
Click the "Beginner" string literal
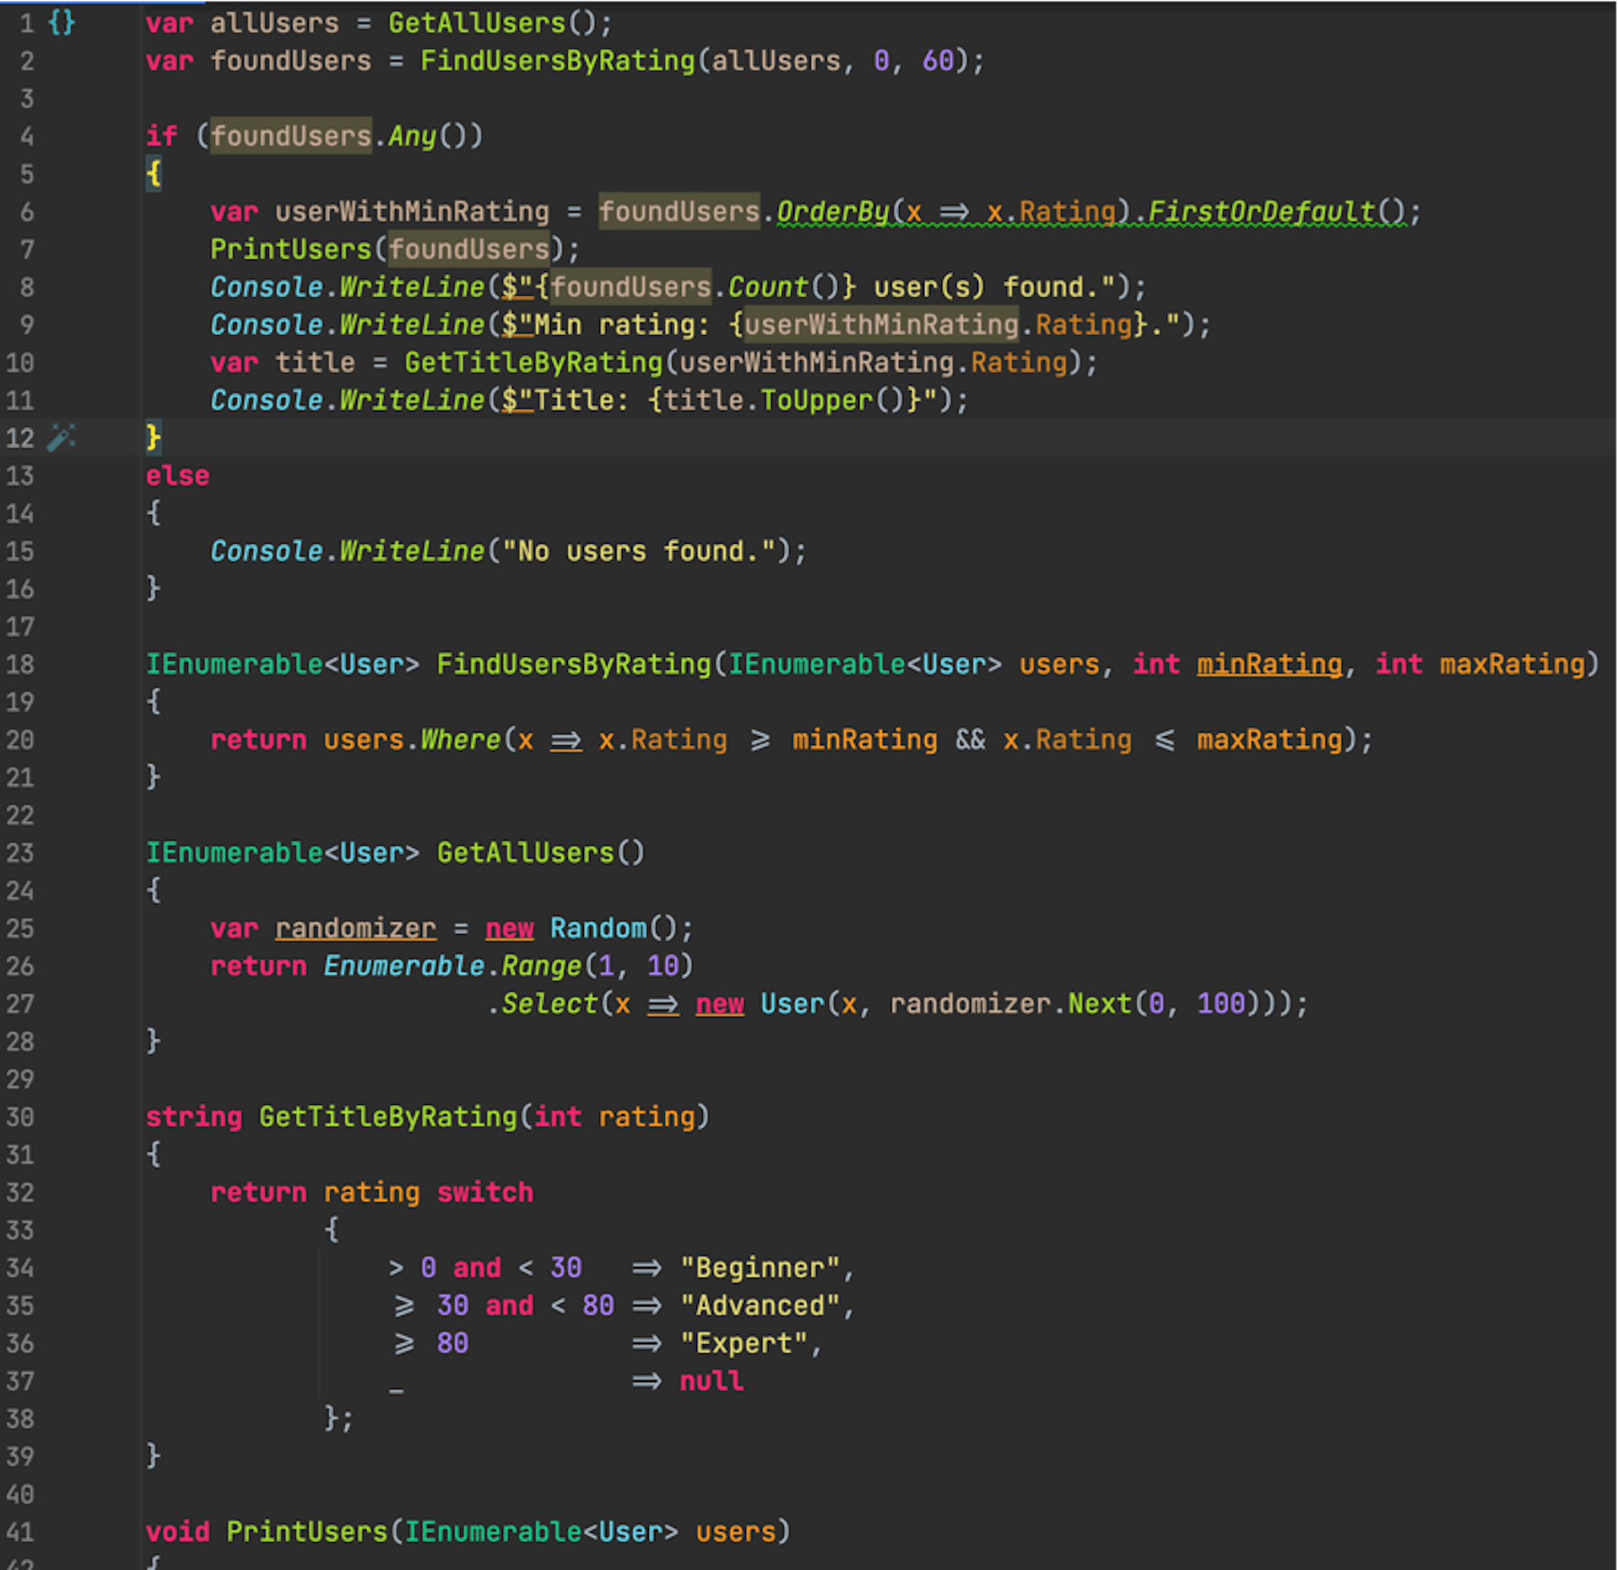click(760, 1268)
